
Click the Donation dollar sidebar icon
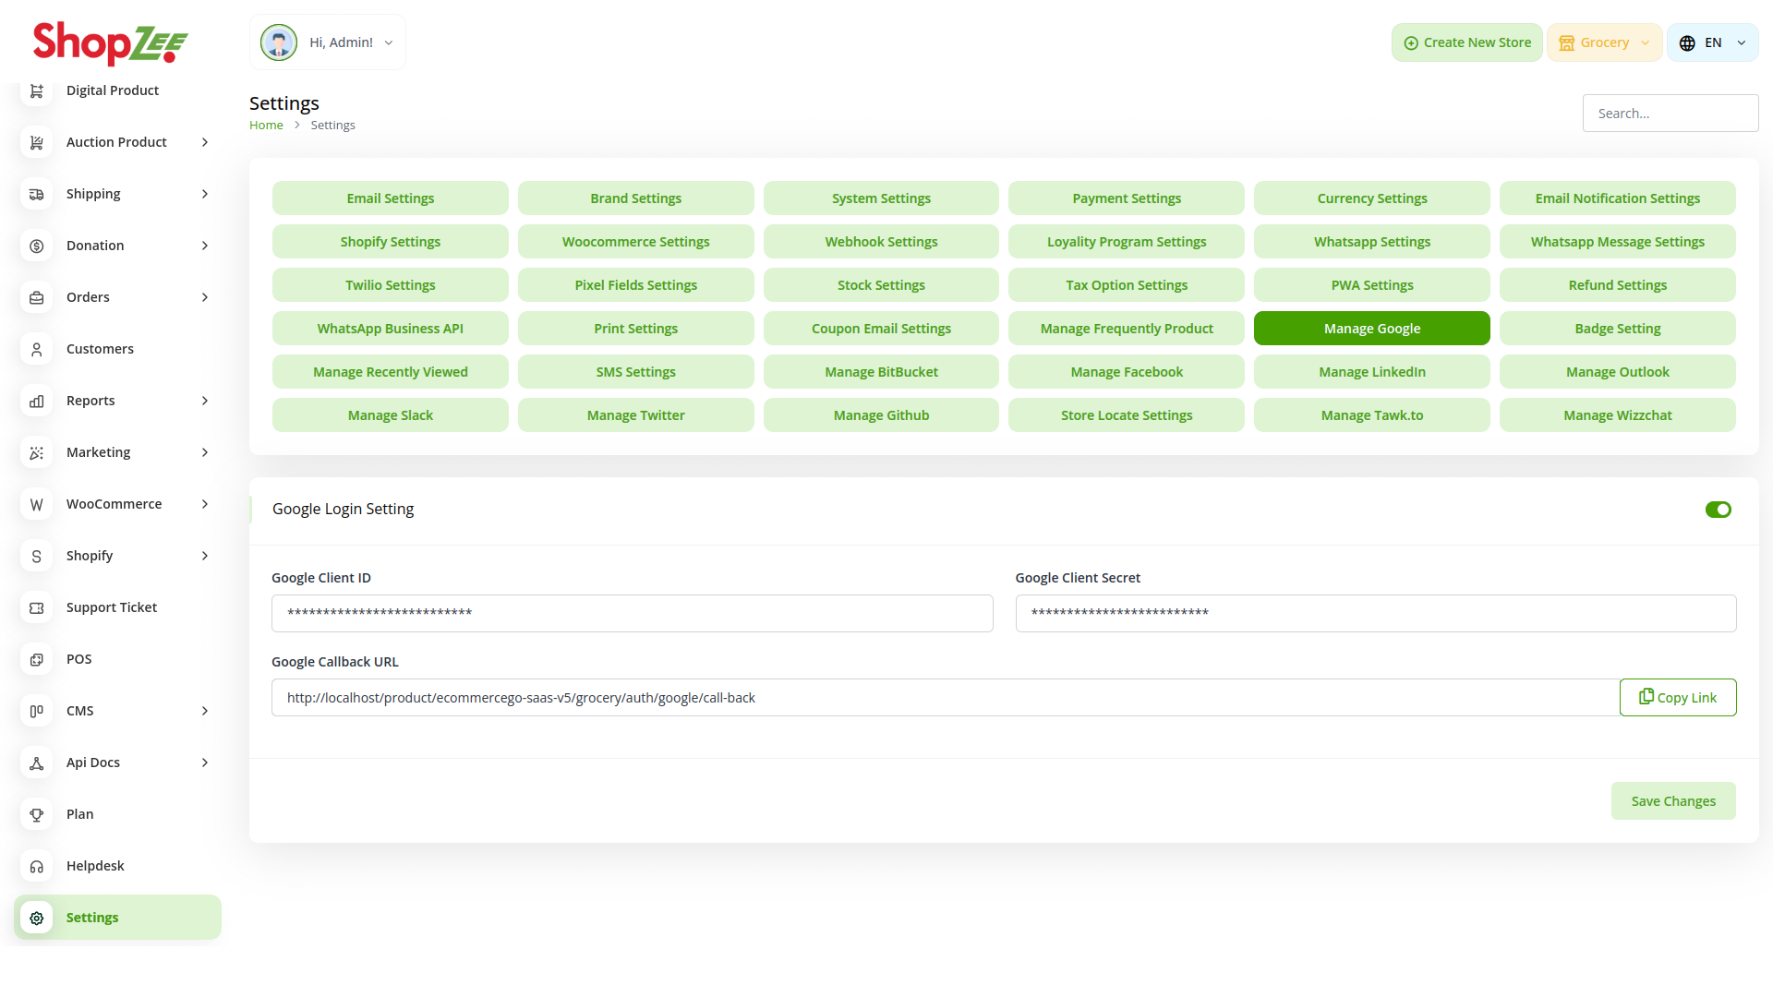tap(37, 246)
